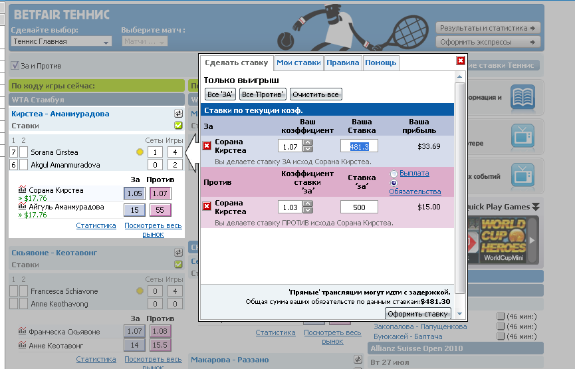Decrease the lay odds 1.03 stepper
Viewport: 575px width, 369px height.
308,210
